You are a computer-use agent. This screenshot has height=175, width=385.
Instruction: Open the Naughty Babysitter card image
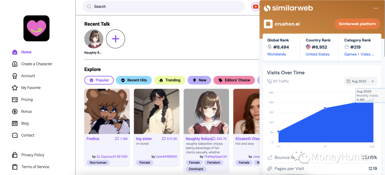[206, 111]
